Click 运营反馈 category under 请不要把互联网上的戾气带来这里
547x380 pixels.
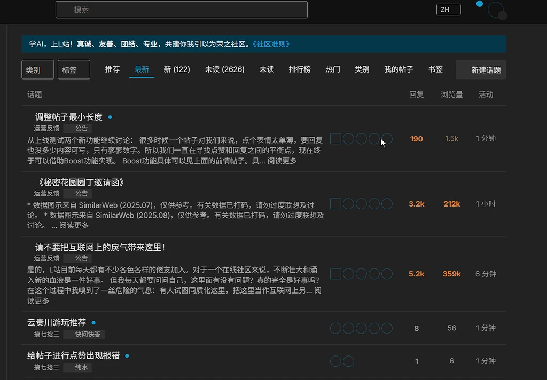click(47, 258)
